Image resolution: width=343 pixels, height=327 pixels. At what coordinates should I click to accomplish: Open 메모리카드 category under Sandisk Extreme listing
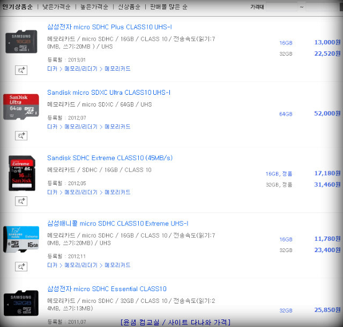(117, 192)
